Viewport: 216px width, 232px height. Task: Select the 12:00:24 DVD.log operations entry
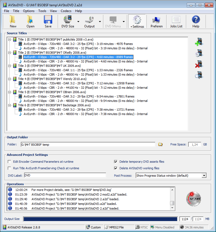tap(71, 190)
